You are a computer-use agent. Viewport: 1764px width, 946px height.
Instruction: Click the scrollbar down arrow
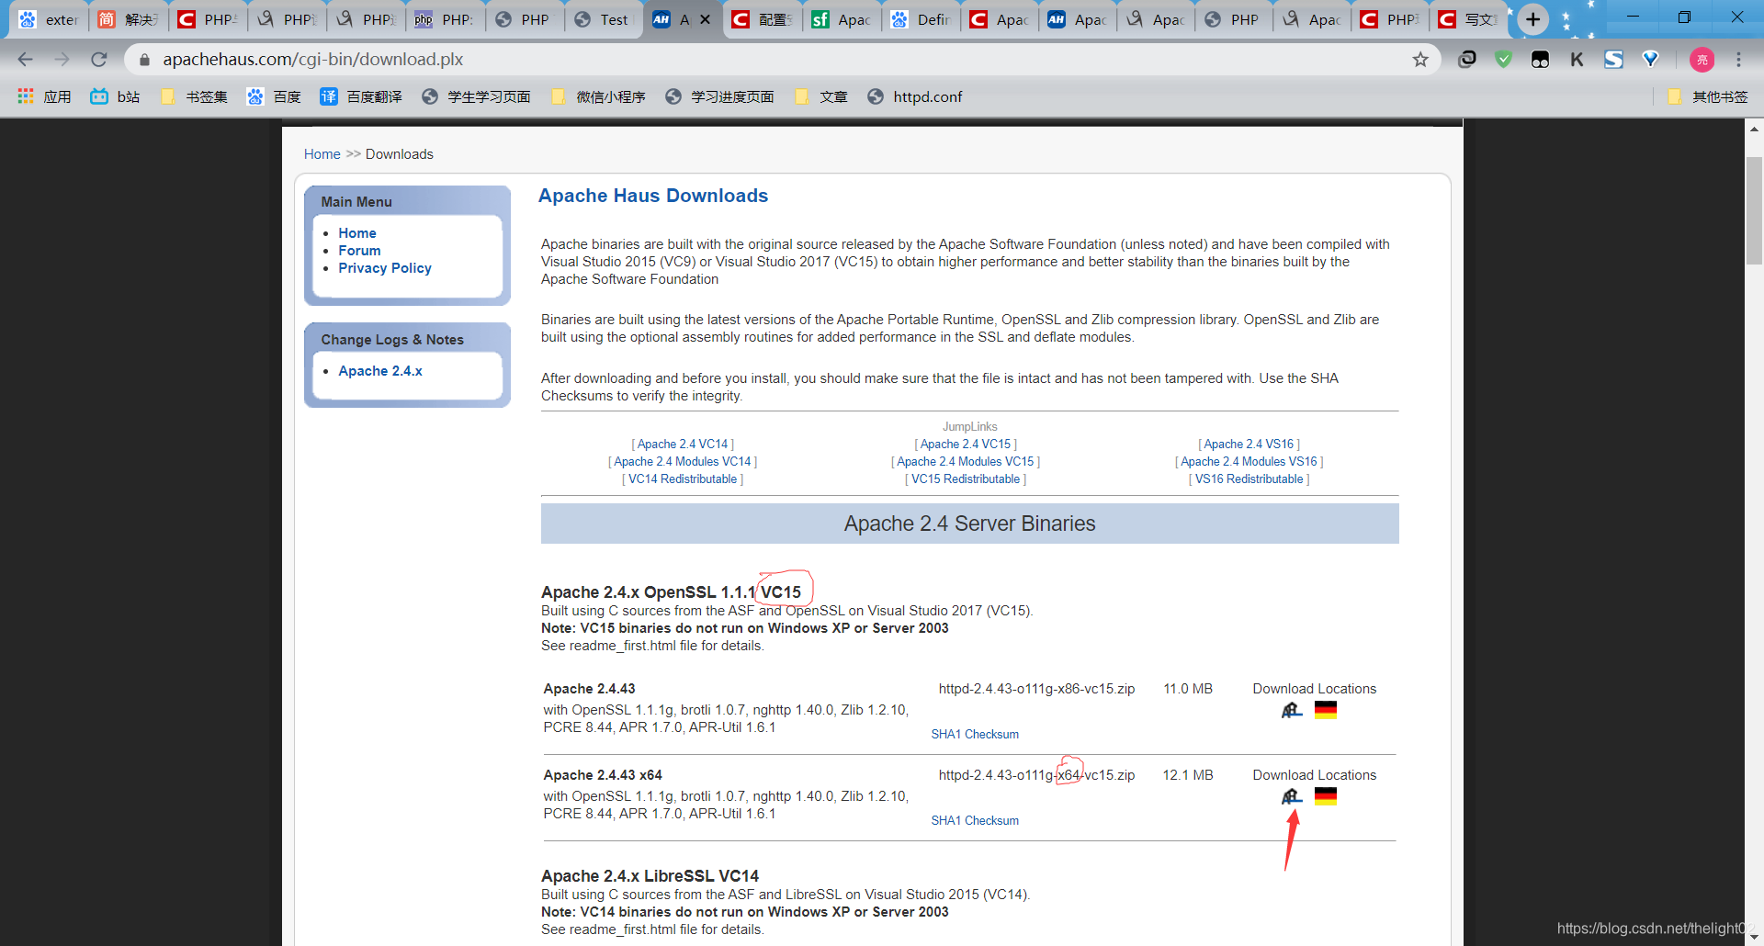tap(1754, 937)
